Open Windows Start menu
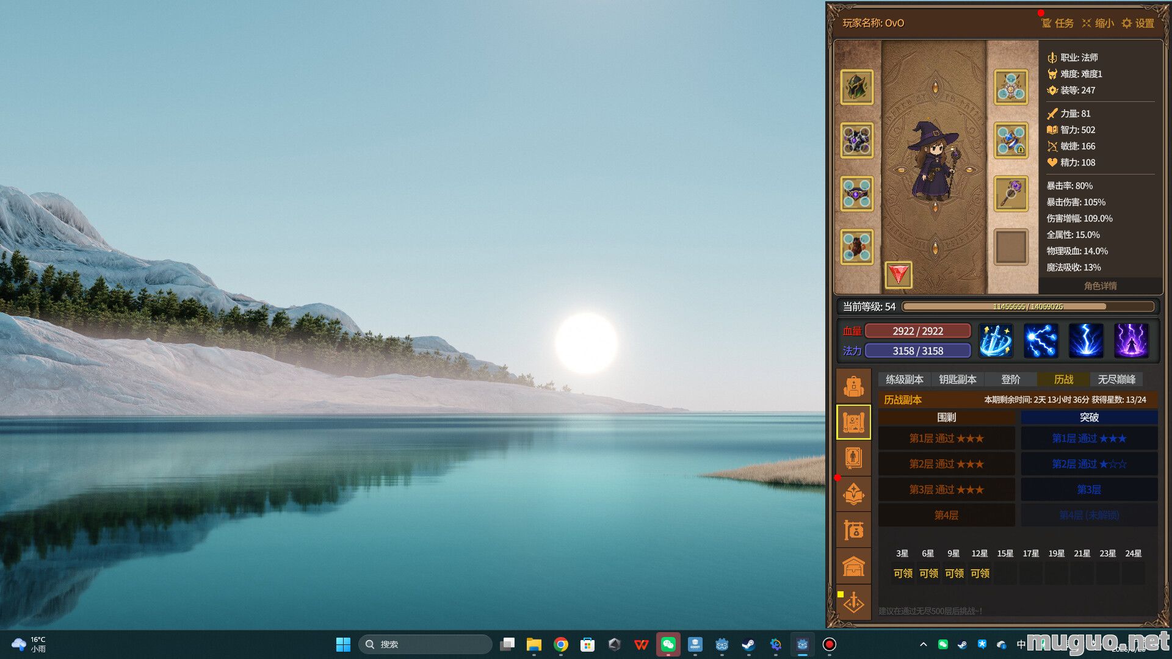Image resolution: width=1172 pixels, height=659 pixels. point(343,644)
